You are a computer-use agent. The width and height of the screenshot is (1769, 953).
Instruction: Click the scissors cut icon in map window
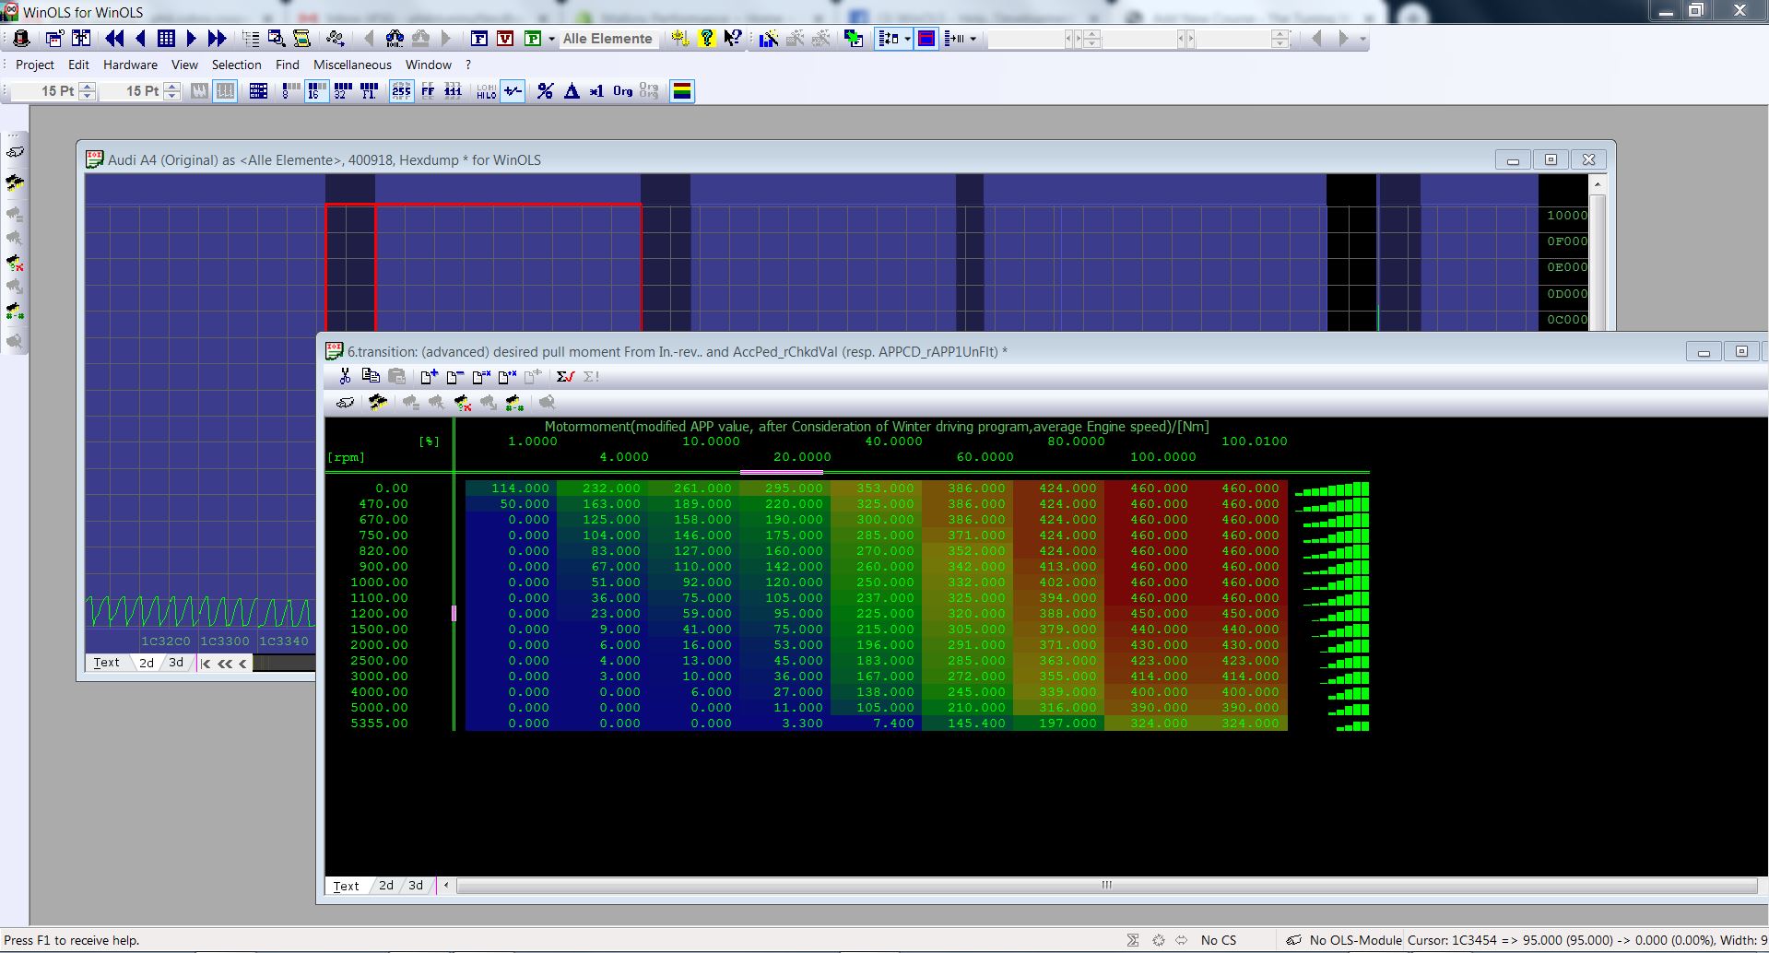(x=345, y=376)
